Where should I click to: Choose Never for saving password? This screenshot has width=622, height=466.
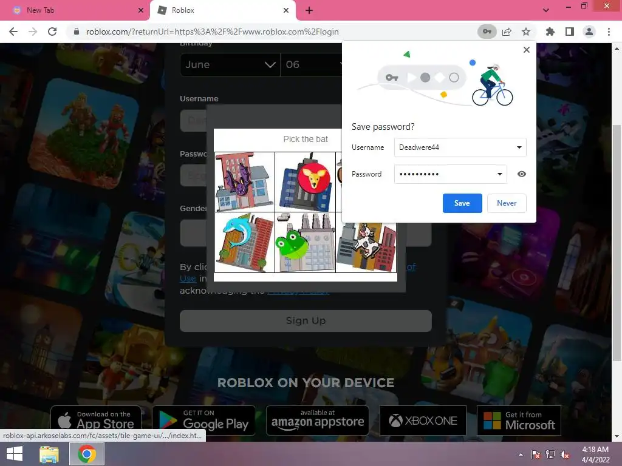click(x=507, y=203)
